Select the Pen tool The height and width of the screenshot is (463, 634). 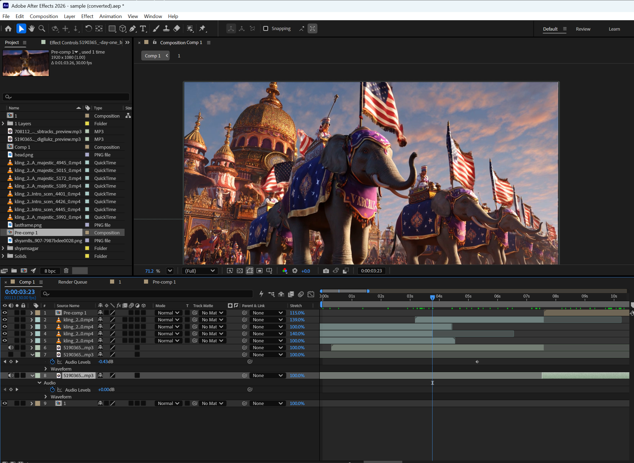point(133,29)
